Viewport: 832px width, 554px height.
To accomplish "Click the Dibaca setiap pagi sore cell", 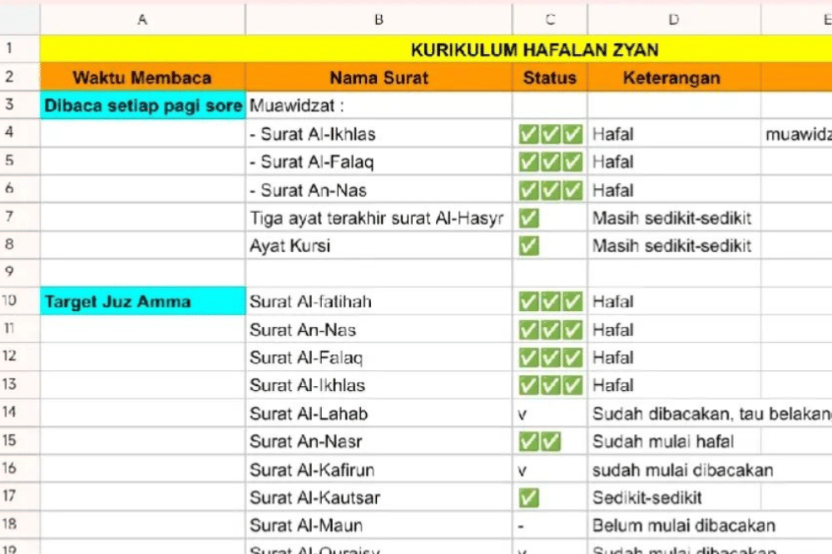I will click(141, 106).
